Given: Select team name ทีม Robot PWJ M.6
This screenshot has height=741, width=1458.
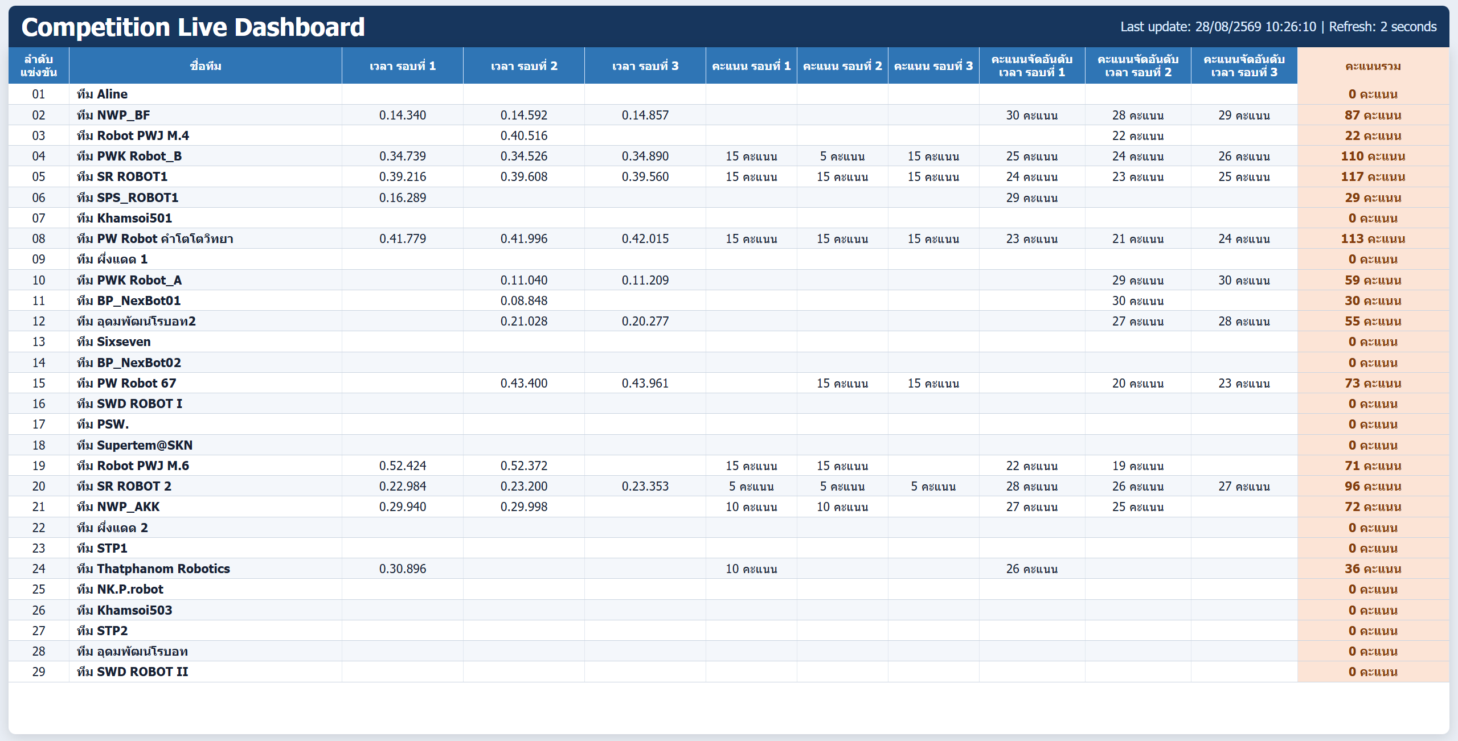Looking at the screenshot, I should point(133,466).
